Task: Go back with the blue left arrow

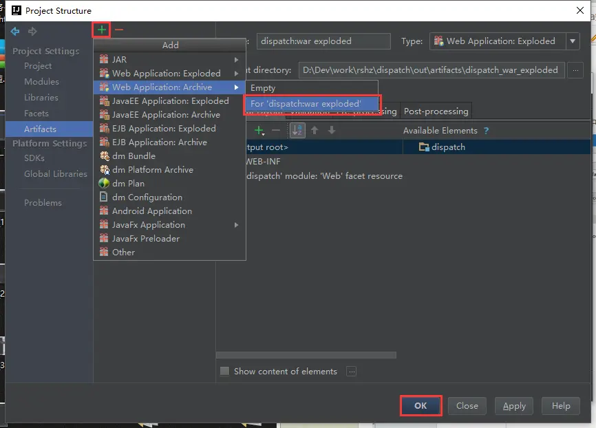Action: point(15,31)
